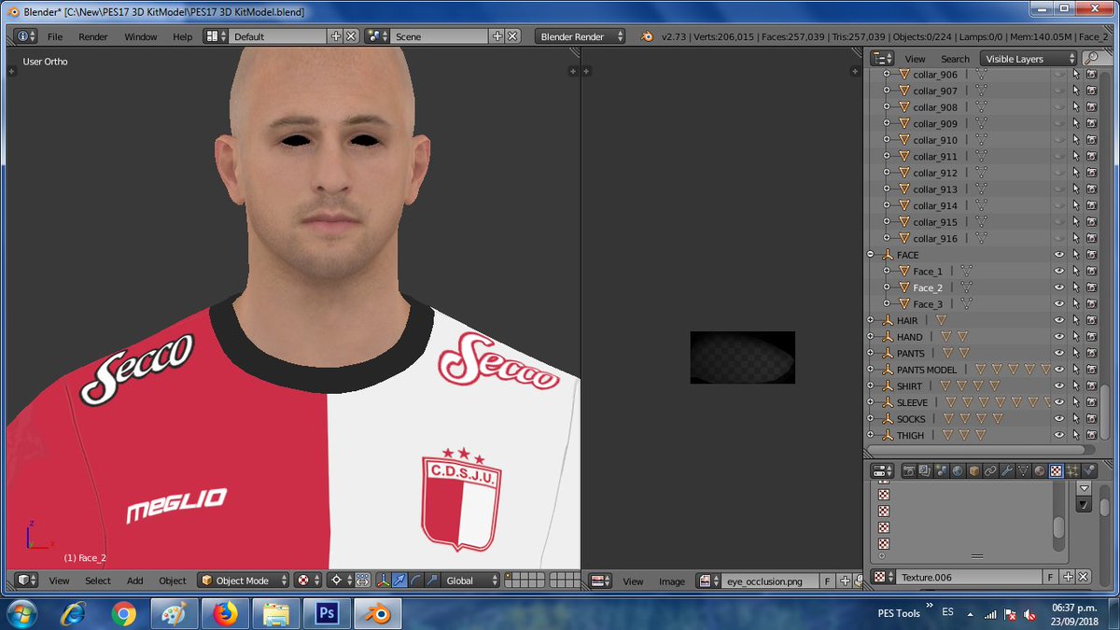Toggle visibility of SOCKS group

1059,418
